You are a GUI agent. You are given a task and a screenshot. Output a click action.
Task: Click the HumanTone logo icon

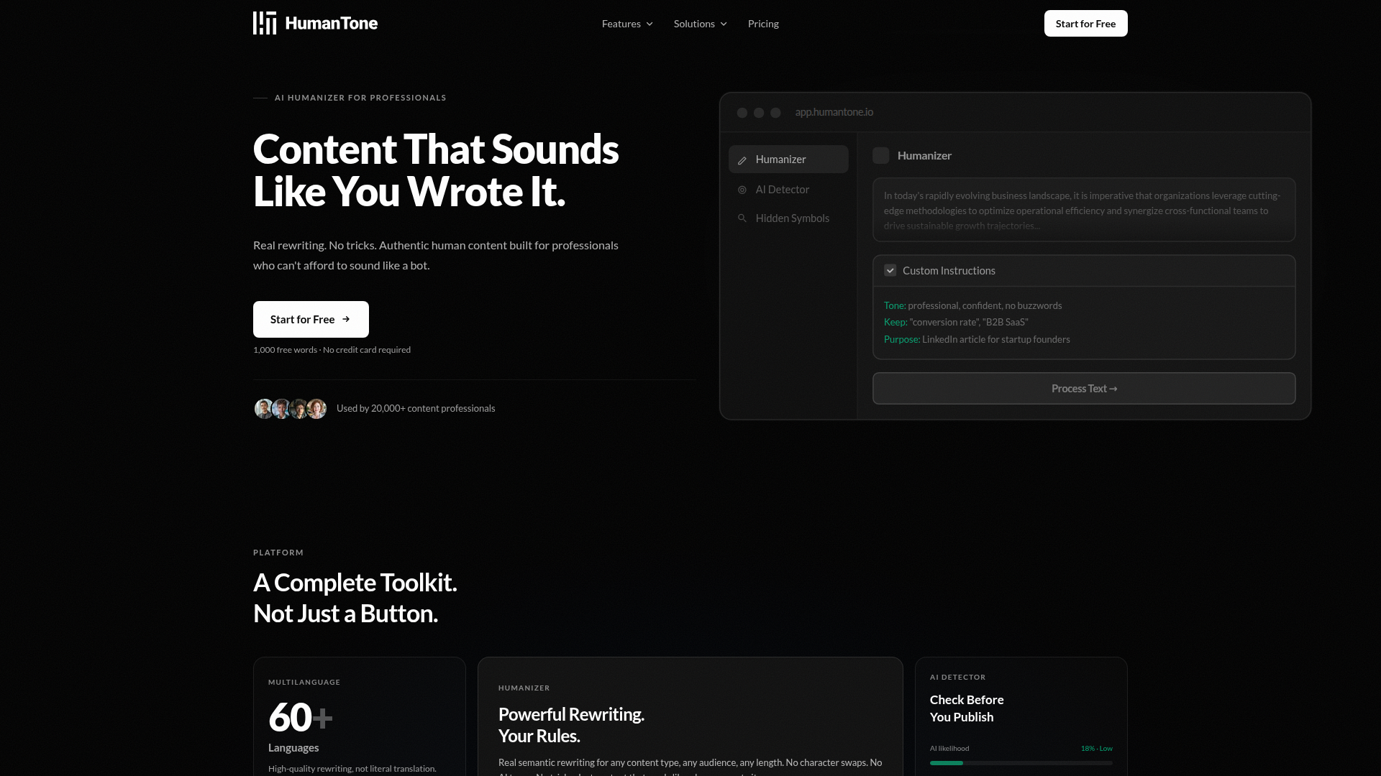(x=265, y=23)
